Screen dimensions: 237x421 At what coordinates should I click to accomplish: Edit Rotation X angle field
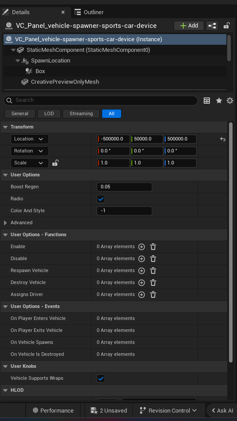click(x=113, y=151)
